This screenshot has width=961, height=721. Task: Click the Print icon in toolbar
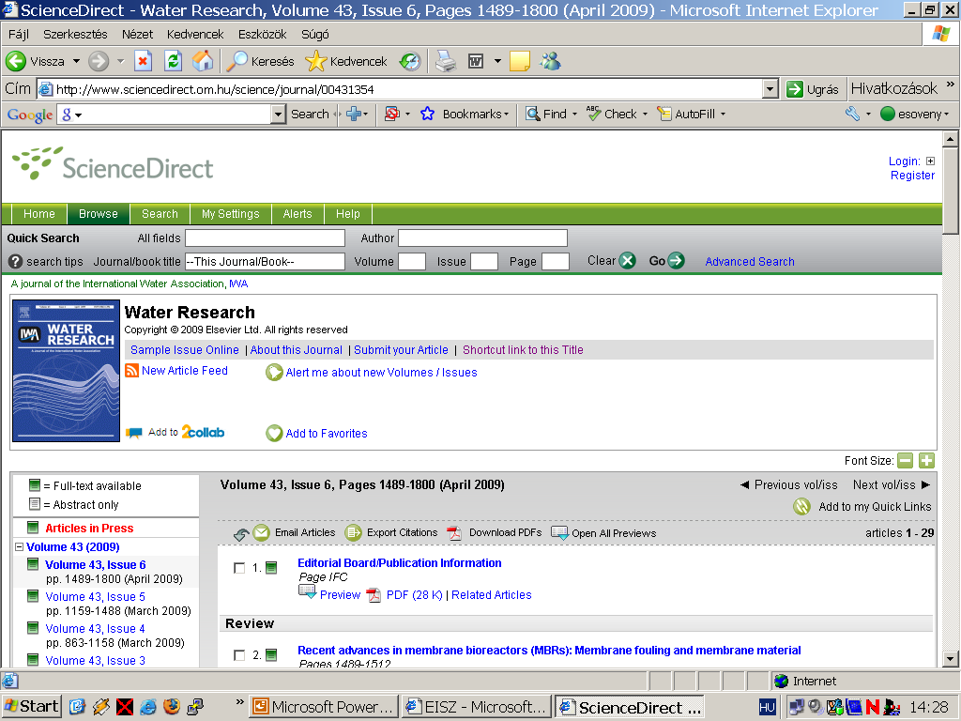(446, 61)
